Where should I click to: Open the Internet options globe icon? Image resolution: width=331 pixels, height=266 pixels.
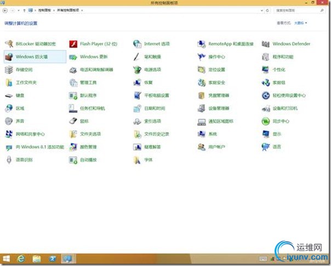pyautogui.click(x=137, y=44)
